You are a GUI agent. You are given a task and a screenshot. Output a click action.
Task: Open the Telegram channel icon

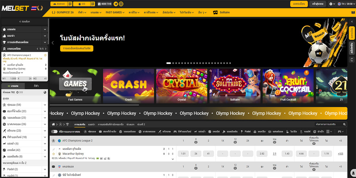116,4
